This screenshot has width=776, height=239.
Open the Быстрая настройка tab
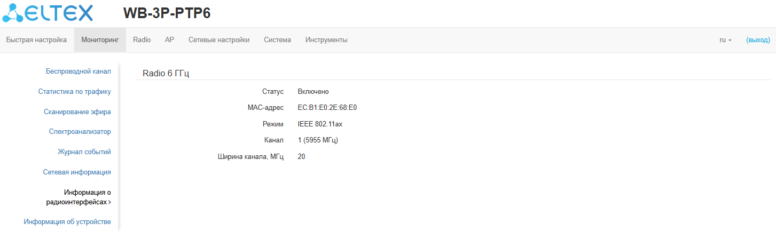(x=36, y=40)
